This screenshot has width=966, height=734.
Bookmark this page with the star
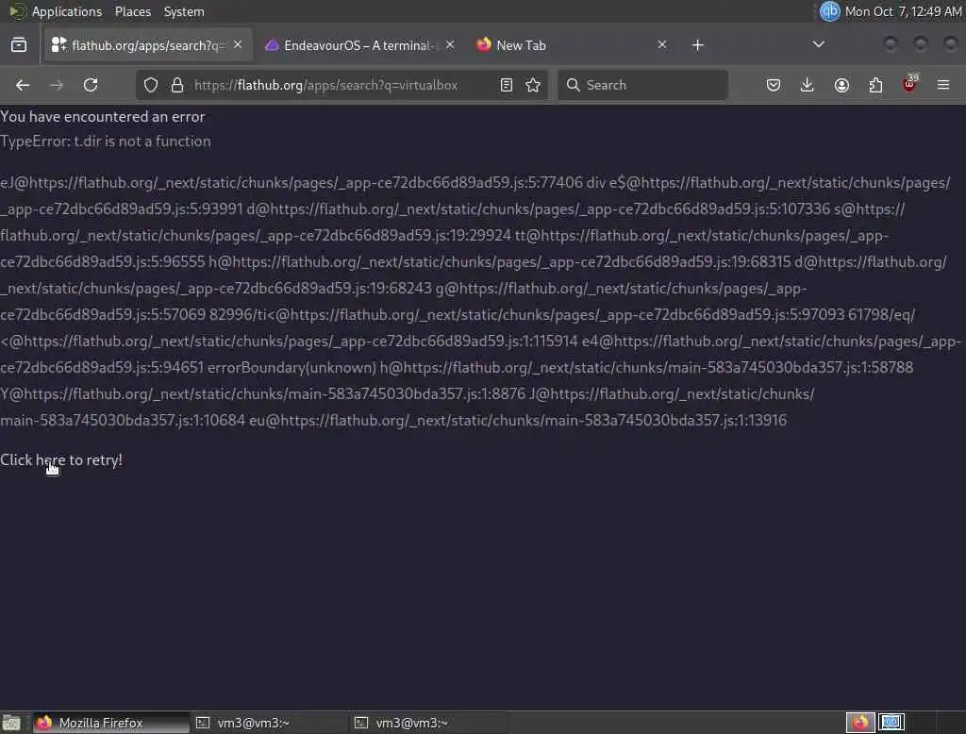tap(534, 85)
